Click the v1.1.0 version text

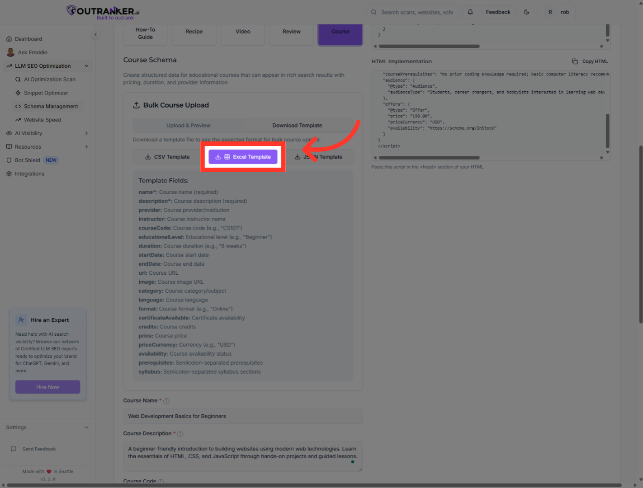(48, 479)
